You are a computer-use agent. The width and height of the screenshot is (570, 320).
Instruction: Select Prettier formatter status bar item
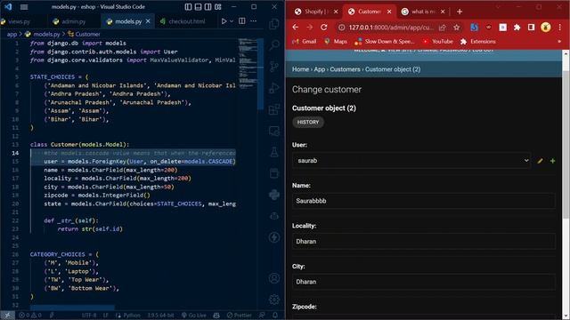pyautogui.click(x=239, y=316)
